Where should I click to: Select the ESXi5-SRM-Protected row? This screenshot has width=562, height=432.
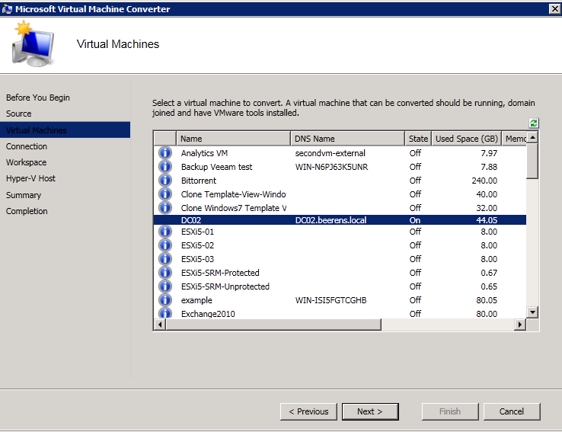pos(340,273)
